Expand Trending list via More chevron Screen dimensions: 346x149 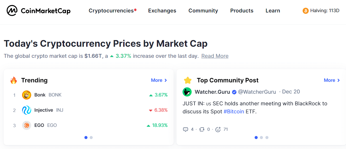166,80
